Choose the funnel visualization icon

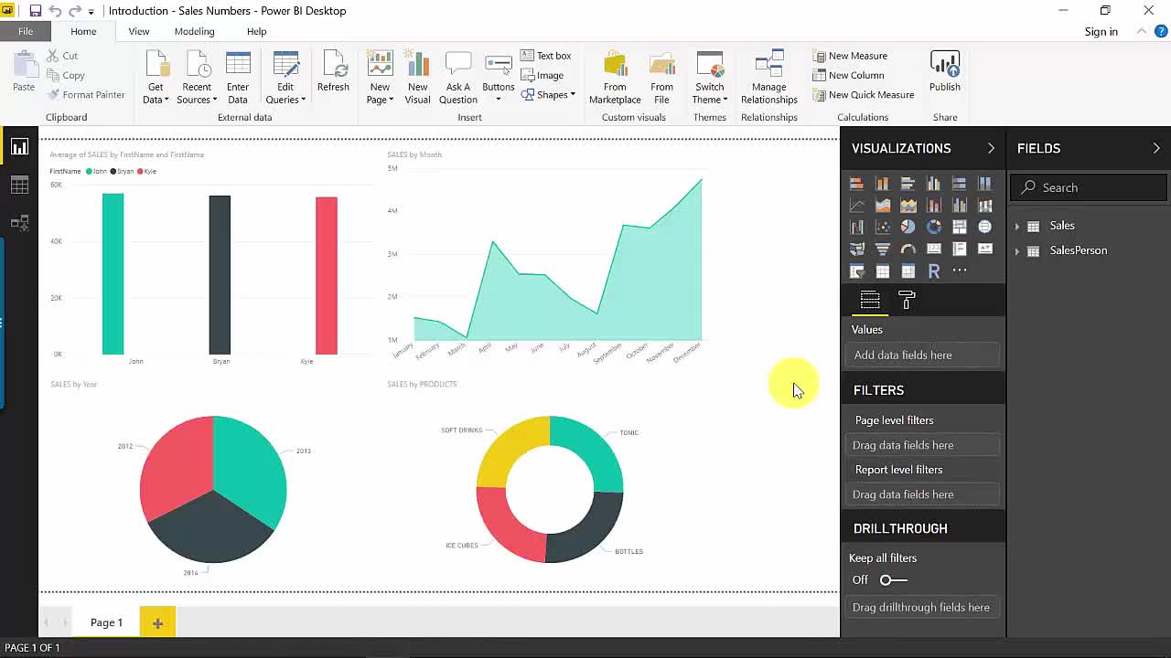(882, 249)
